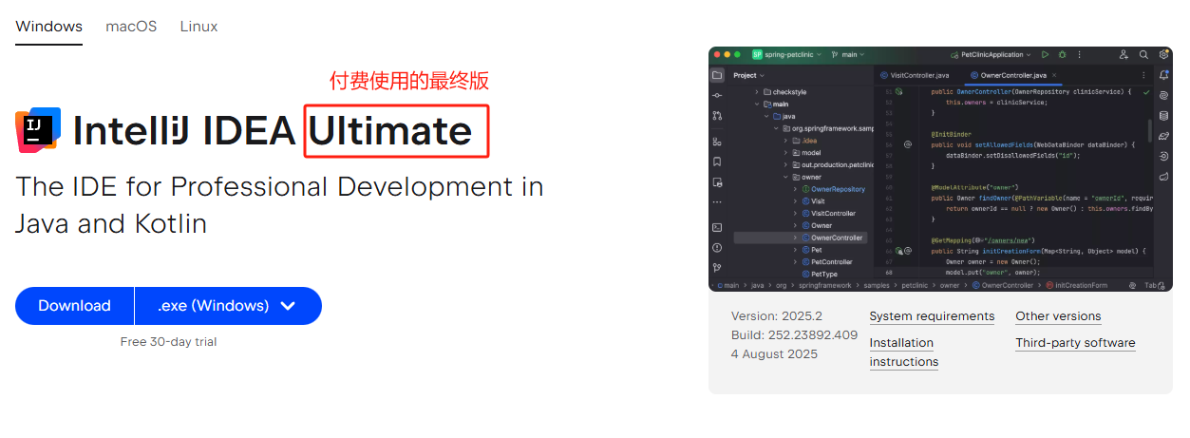Click the Version: 2025.2 text
The height and width of the screenshot is (438, 1190).
click(x=777, y=316)
